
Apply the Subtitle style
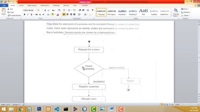click(x=154, y=12)
